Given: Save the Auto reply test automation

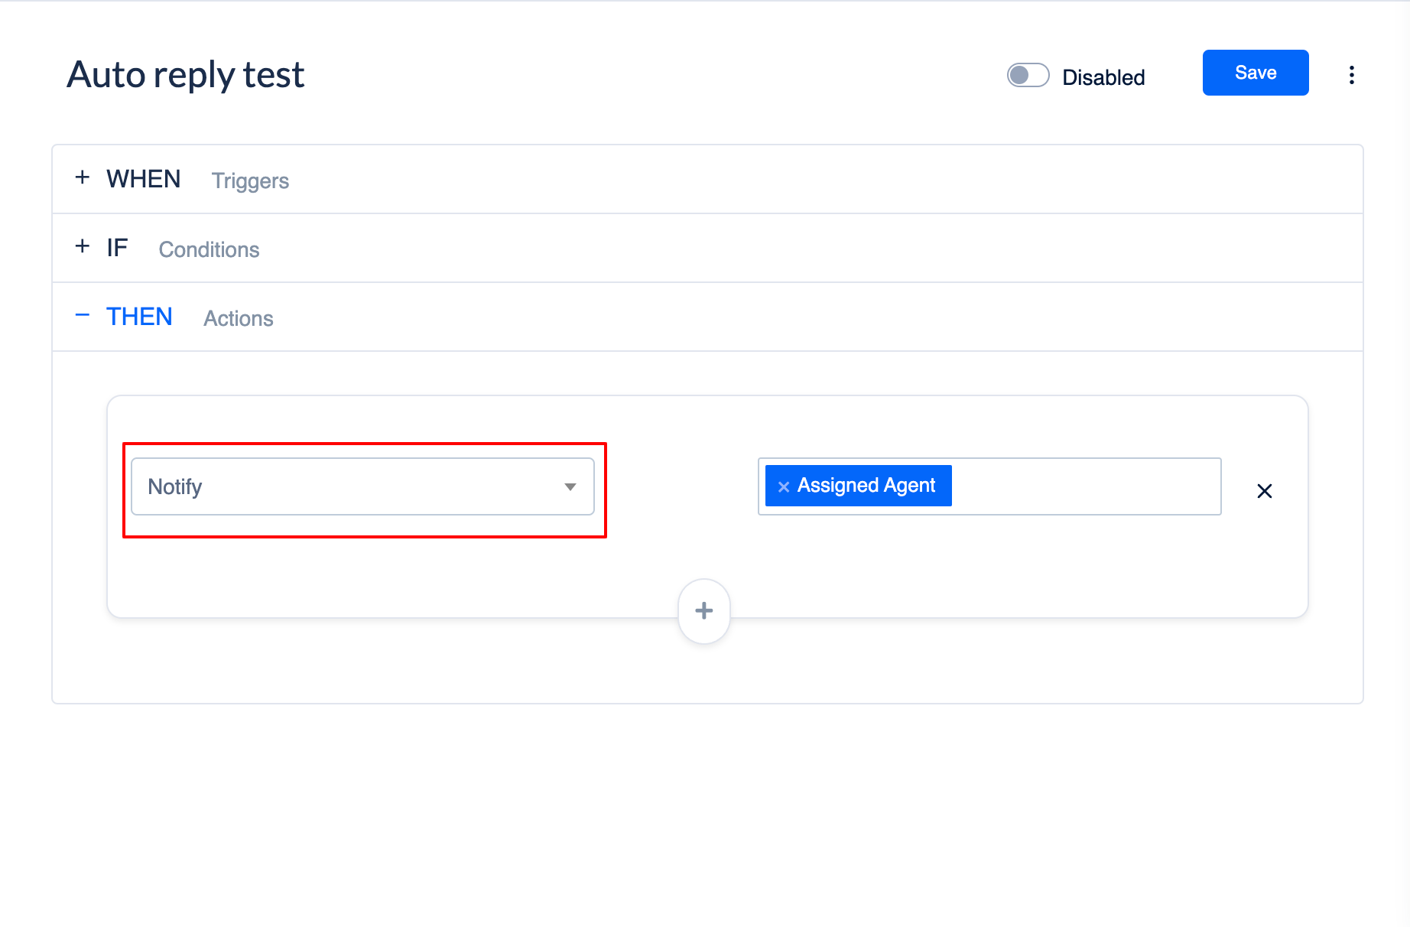Looking at the screenshot, I should tap(1255, 72).
